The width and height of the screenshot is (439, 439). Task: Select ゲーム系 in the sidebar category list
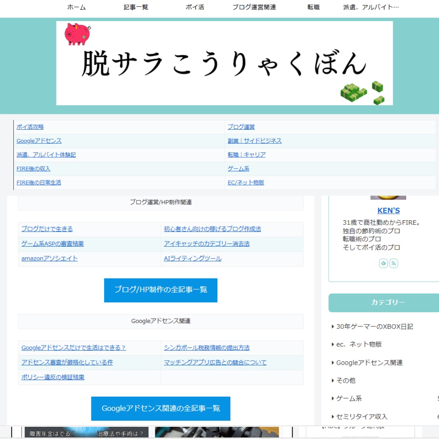(349, 398)
